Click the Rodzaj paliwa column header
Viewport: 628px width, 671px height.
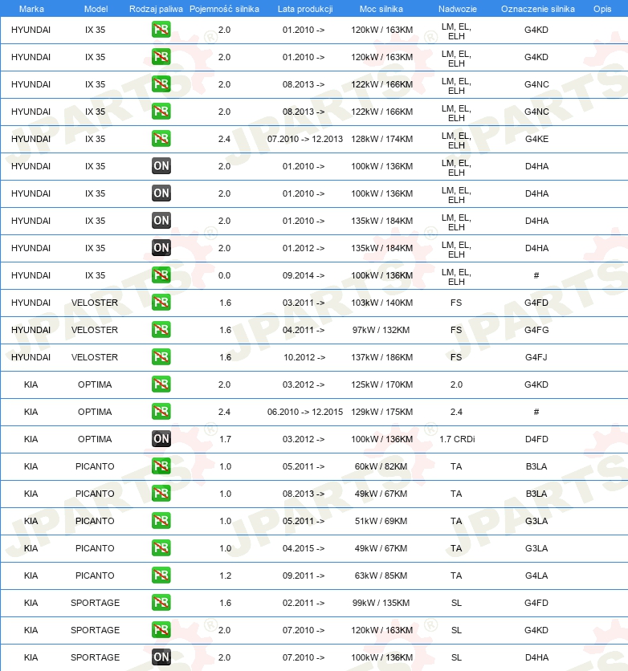point(156,9)
